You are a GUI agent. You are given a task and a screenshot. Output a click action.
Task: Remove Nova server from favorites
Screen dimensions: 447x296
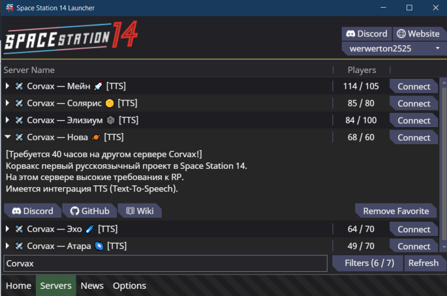tap(396, 211)
